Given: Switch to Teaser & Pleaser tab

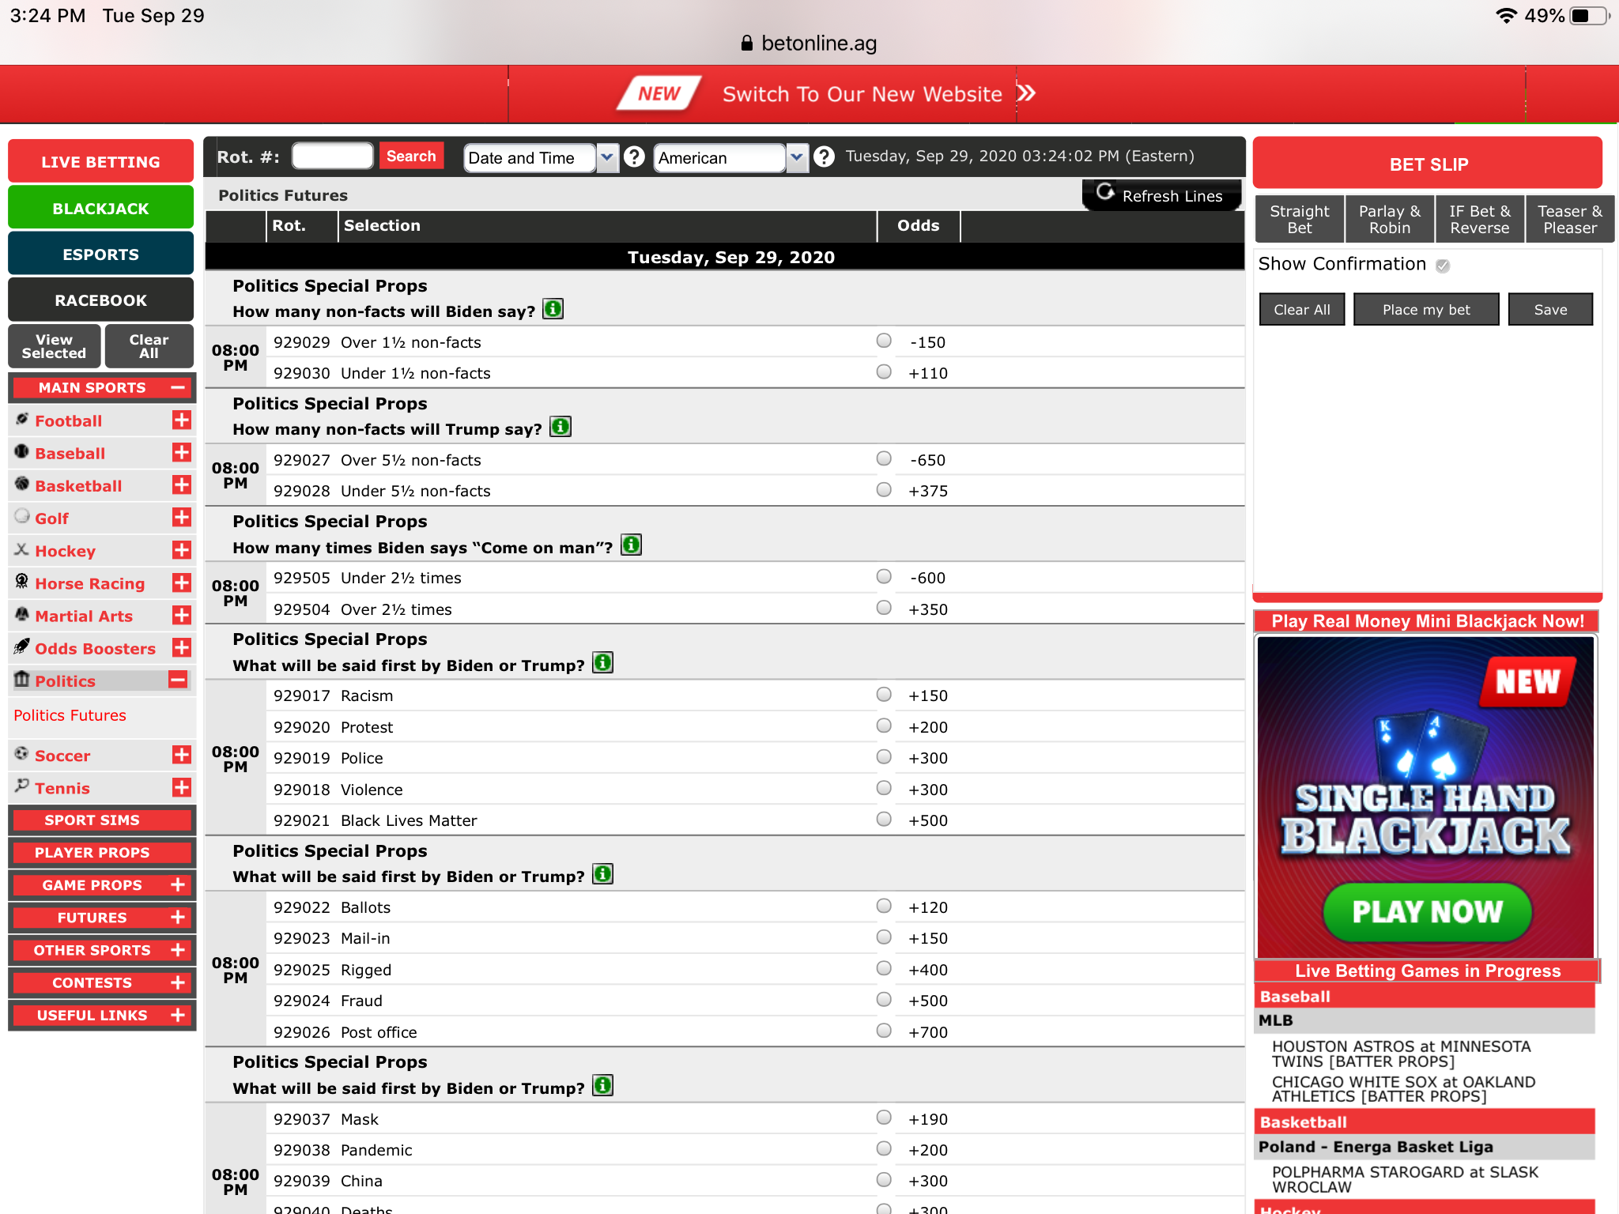Looking at the screenshot, I should pos(1569,219).
